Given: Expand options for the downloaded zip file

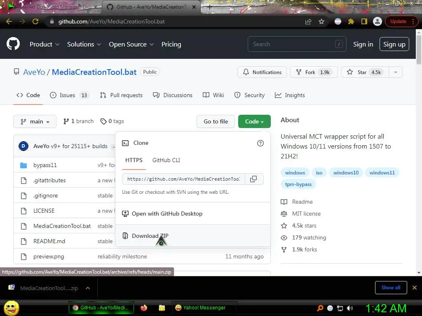Looking at the screenshot, I should click(88, 288).
